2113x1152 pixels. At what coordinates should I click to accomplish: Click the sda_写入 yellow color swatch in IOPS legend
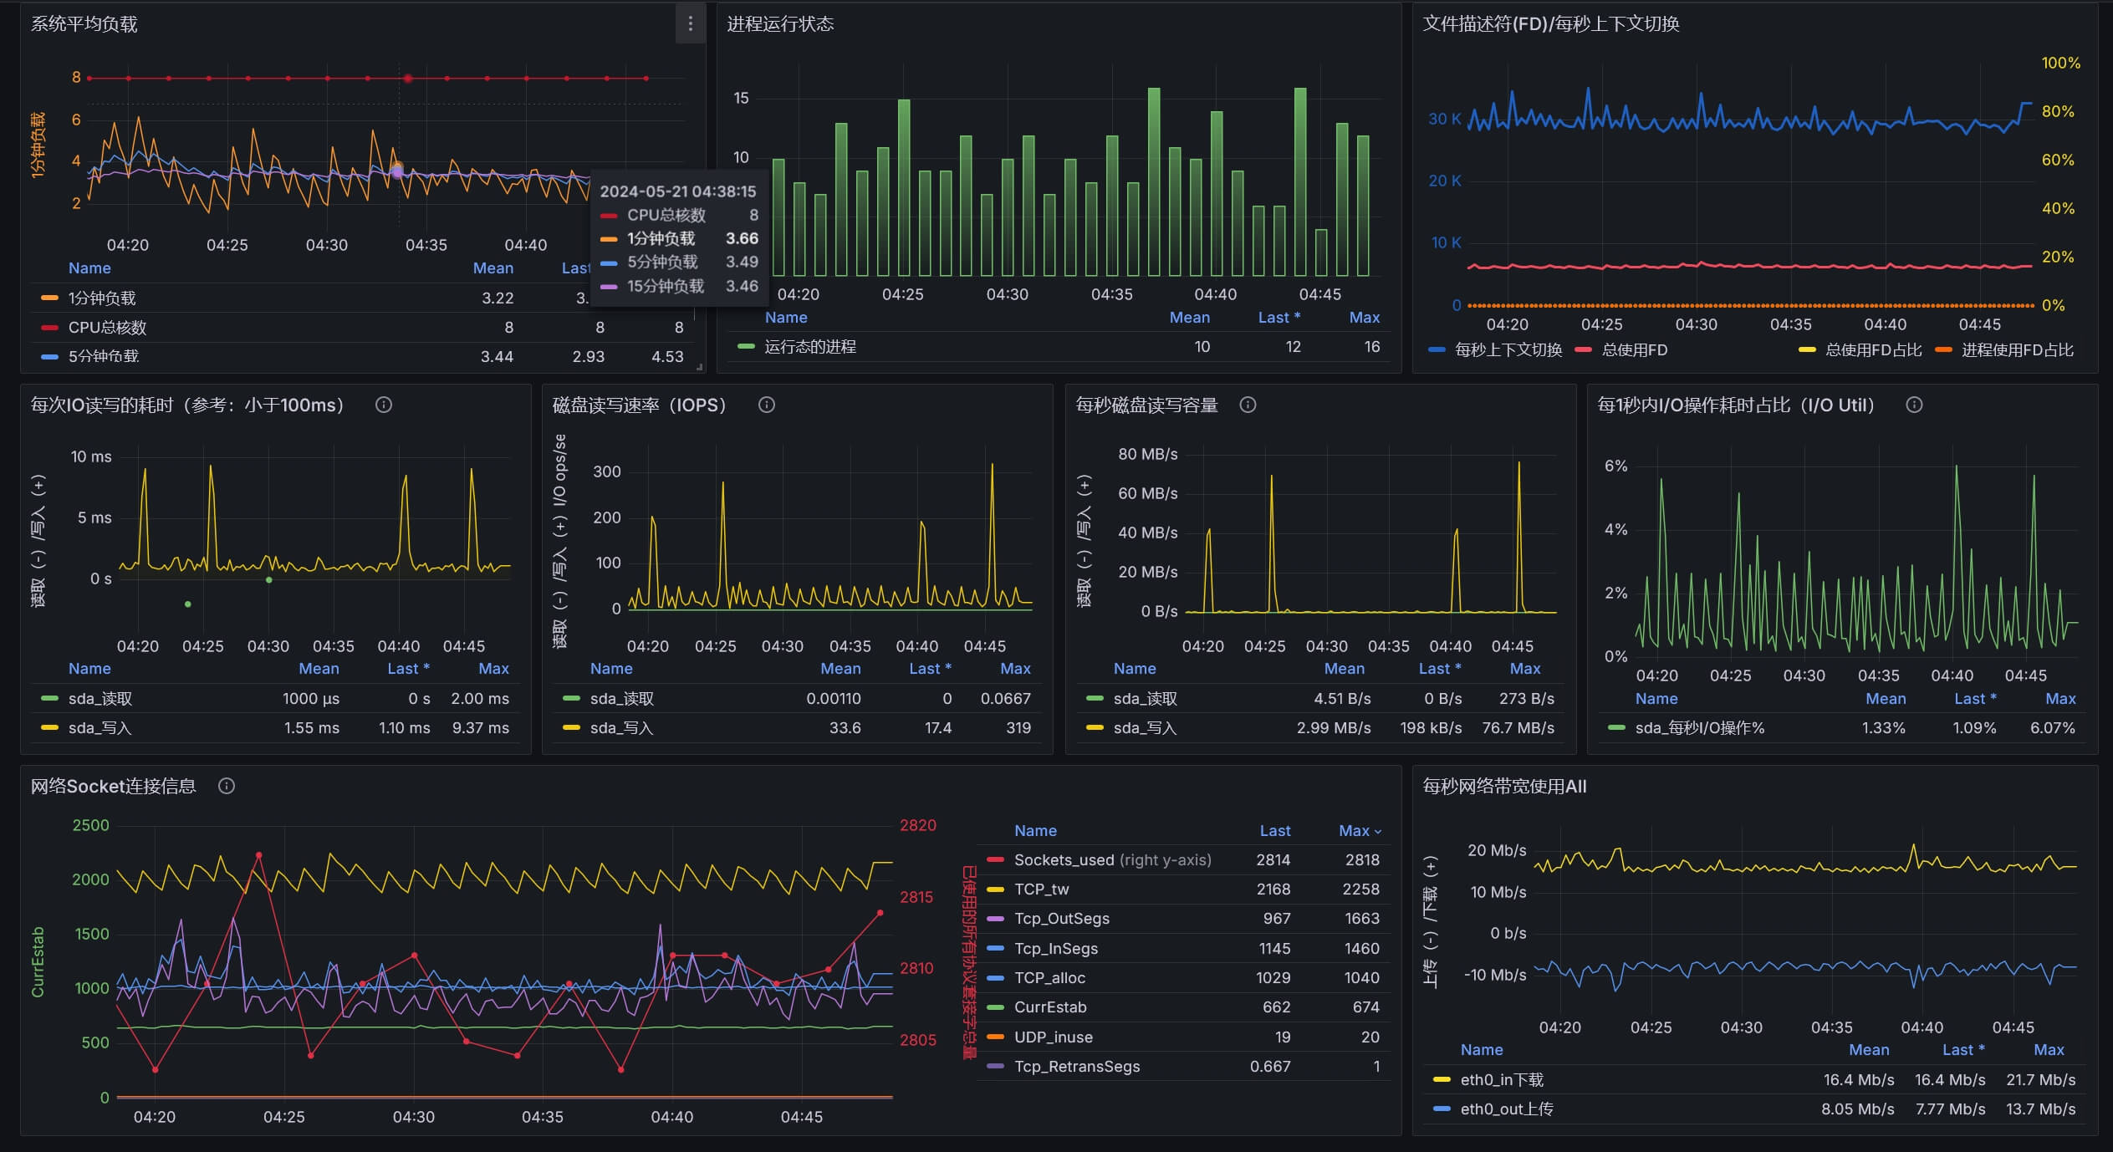click(x=572, y=728)
